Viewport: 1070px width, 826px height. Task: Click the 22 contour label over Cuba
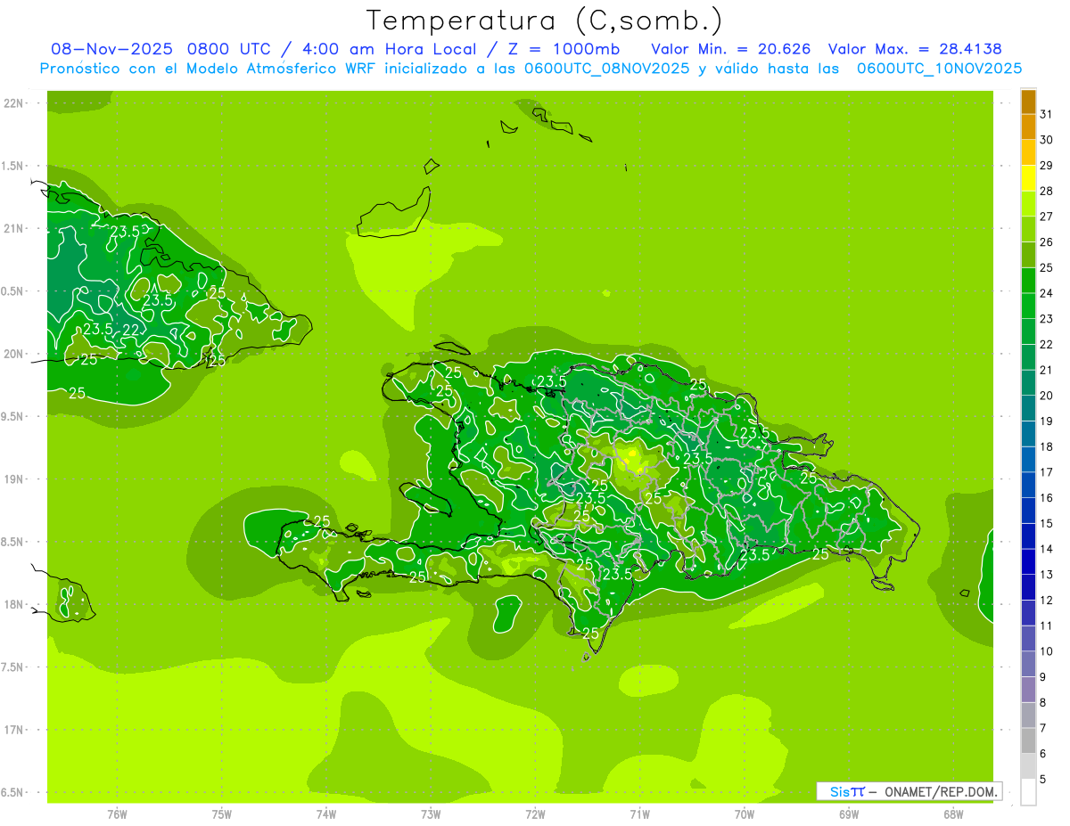click(130, 330)
